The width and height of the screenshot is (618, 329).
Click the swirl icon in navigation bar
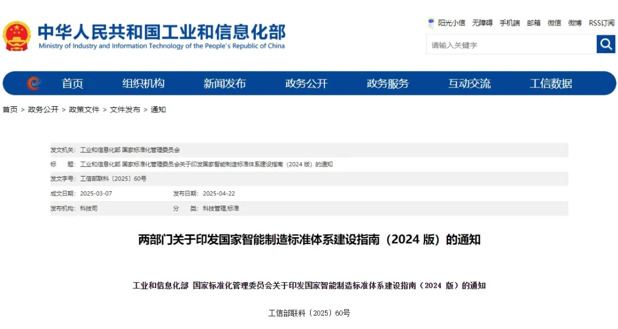click(x=34, y=83)
